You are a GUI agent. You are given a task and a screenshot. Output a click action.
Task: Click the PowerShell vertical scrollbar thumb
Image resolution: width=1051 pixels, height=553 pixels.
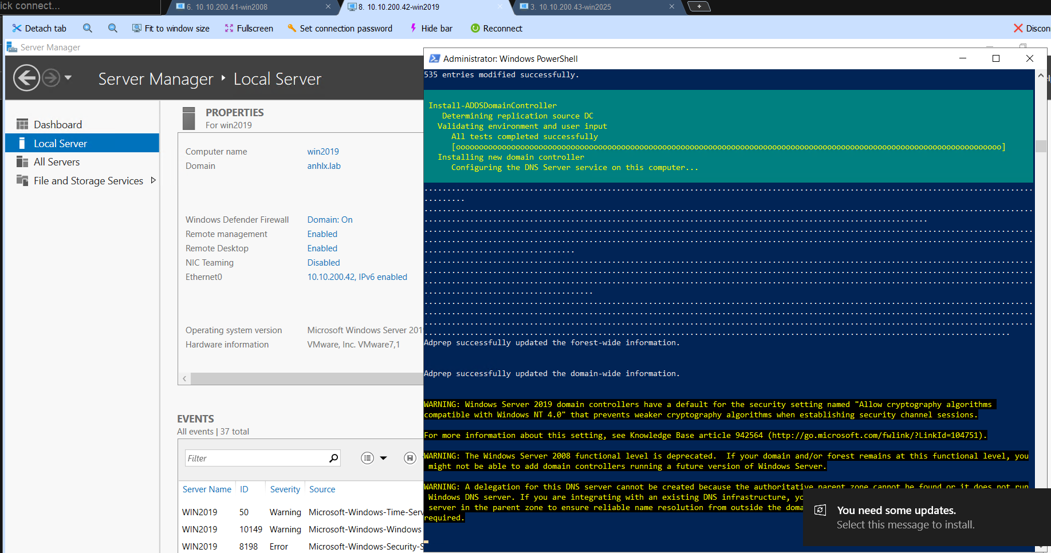point(1041,146)
